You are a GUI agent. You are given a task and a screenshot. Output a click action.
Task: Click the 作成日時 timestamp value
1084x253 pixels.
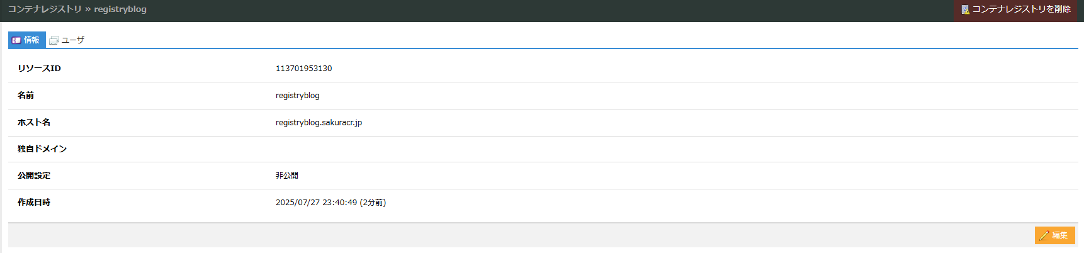tap(330, 203)
